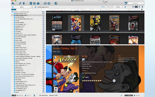Click the sort order icon beside Series dropdown
The width and height of the screenshot is (155, 97).
click(x=32, y=7)
